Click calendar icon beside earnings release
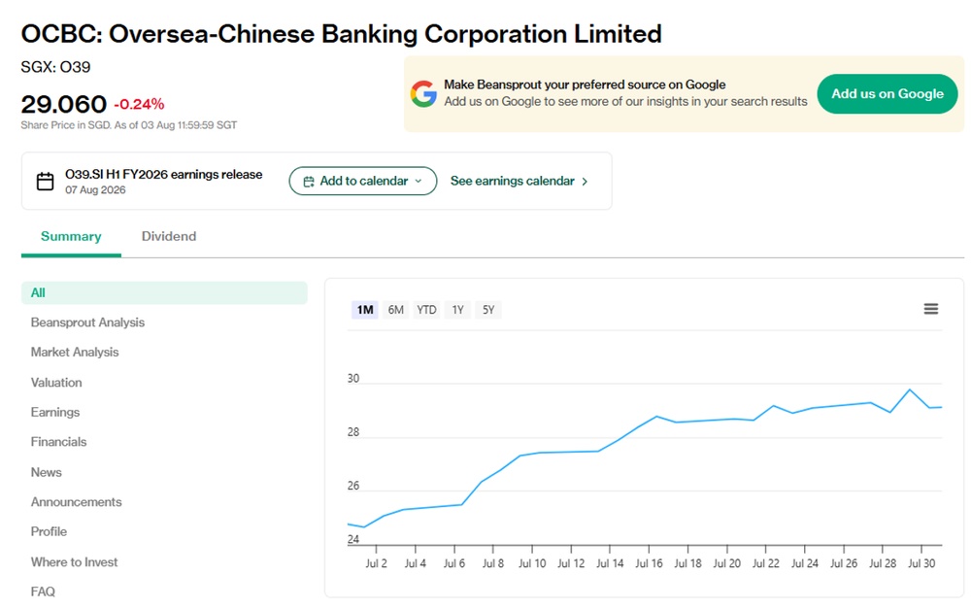Screen dimensions: 971x609 pos(46,181)
